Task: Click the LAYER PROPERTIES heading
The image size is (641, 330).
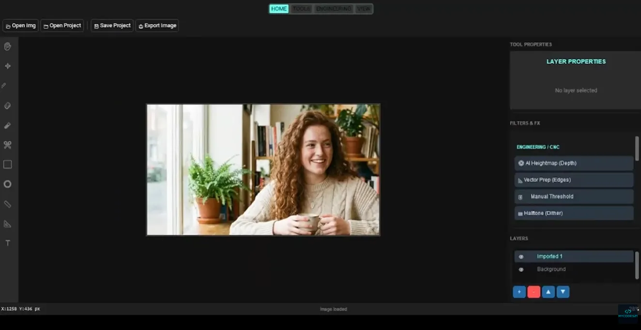Action: pyautogui.click(x=576, y=61)
